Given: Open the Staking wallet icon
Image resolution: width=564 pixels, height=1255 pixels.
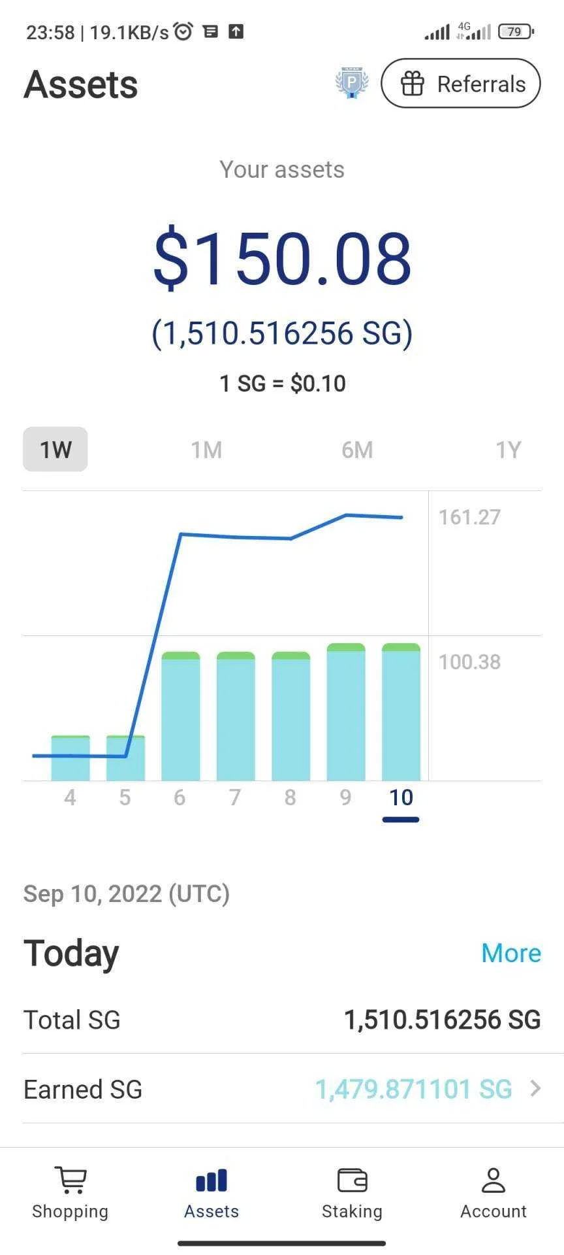Looking at the screenshot, I should (352, 1180).
